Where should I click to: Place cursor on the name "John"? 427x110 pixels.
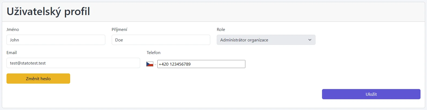coord(15,40)
